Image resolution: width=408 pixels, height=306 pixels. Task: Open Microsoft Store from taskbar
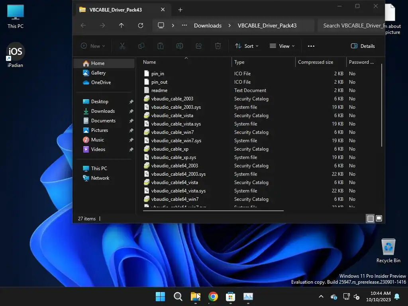click(231, 296)
